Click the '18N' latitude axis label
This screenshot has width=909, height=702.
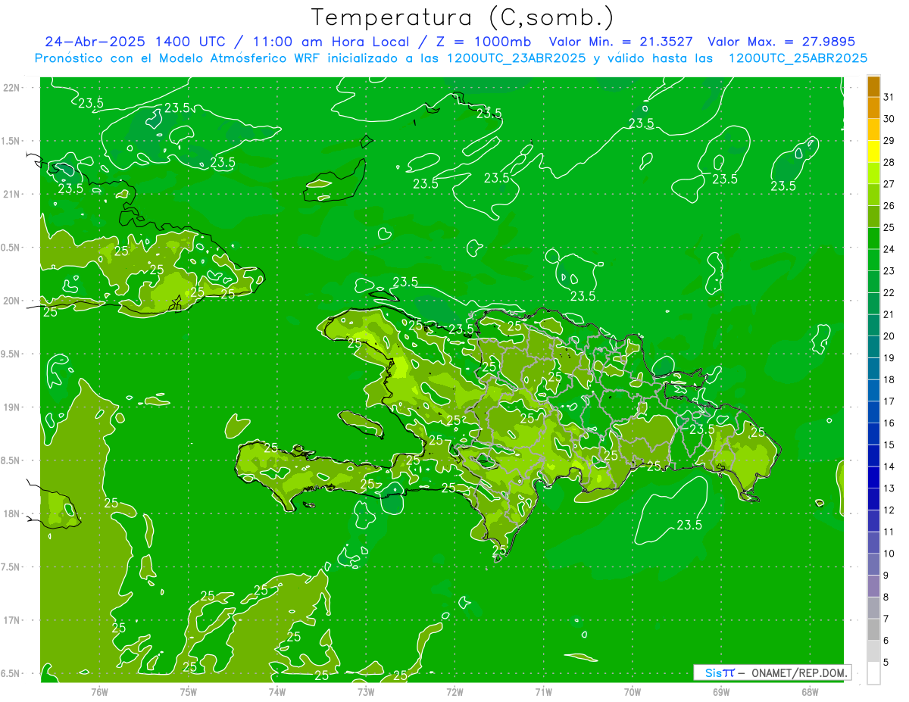(12, 513)
